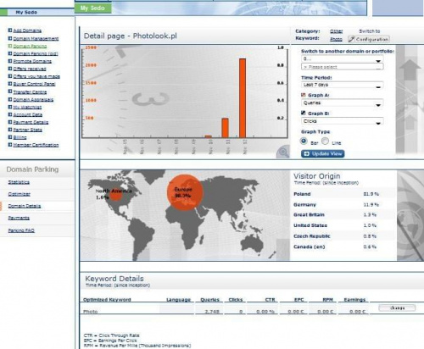Click the plus icon beside Add Domains
424x349 pixels.
(10, 30)
